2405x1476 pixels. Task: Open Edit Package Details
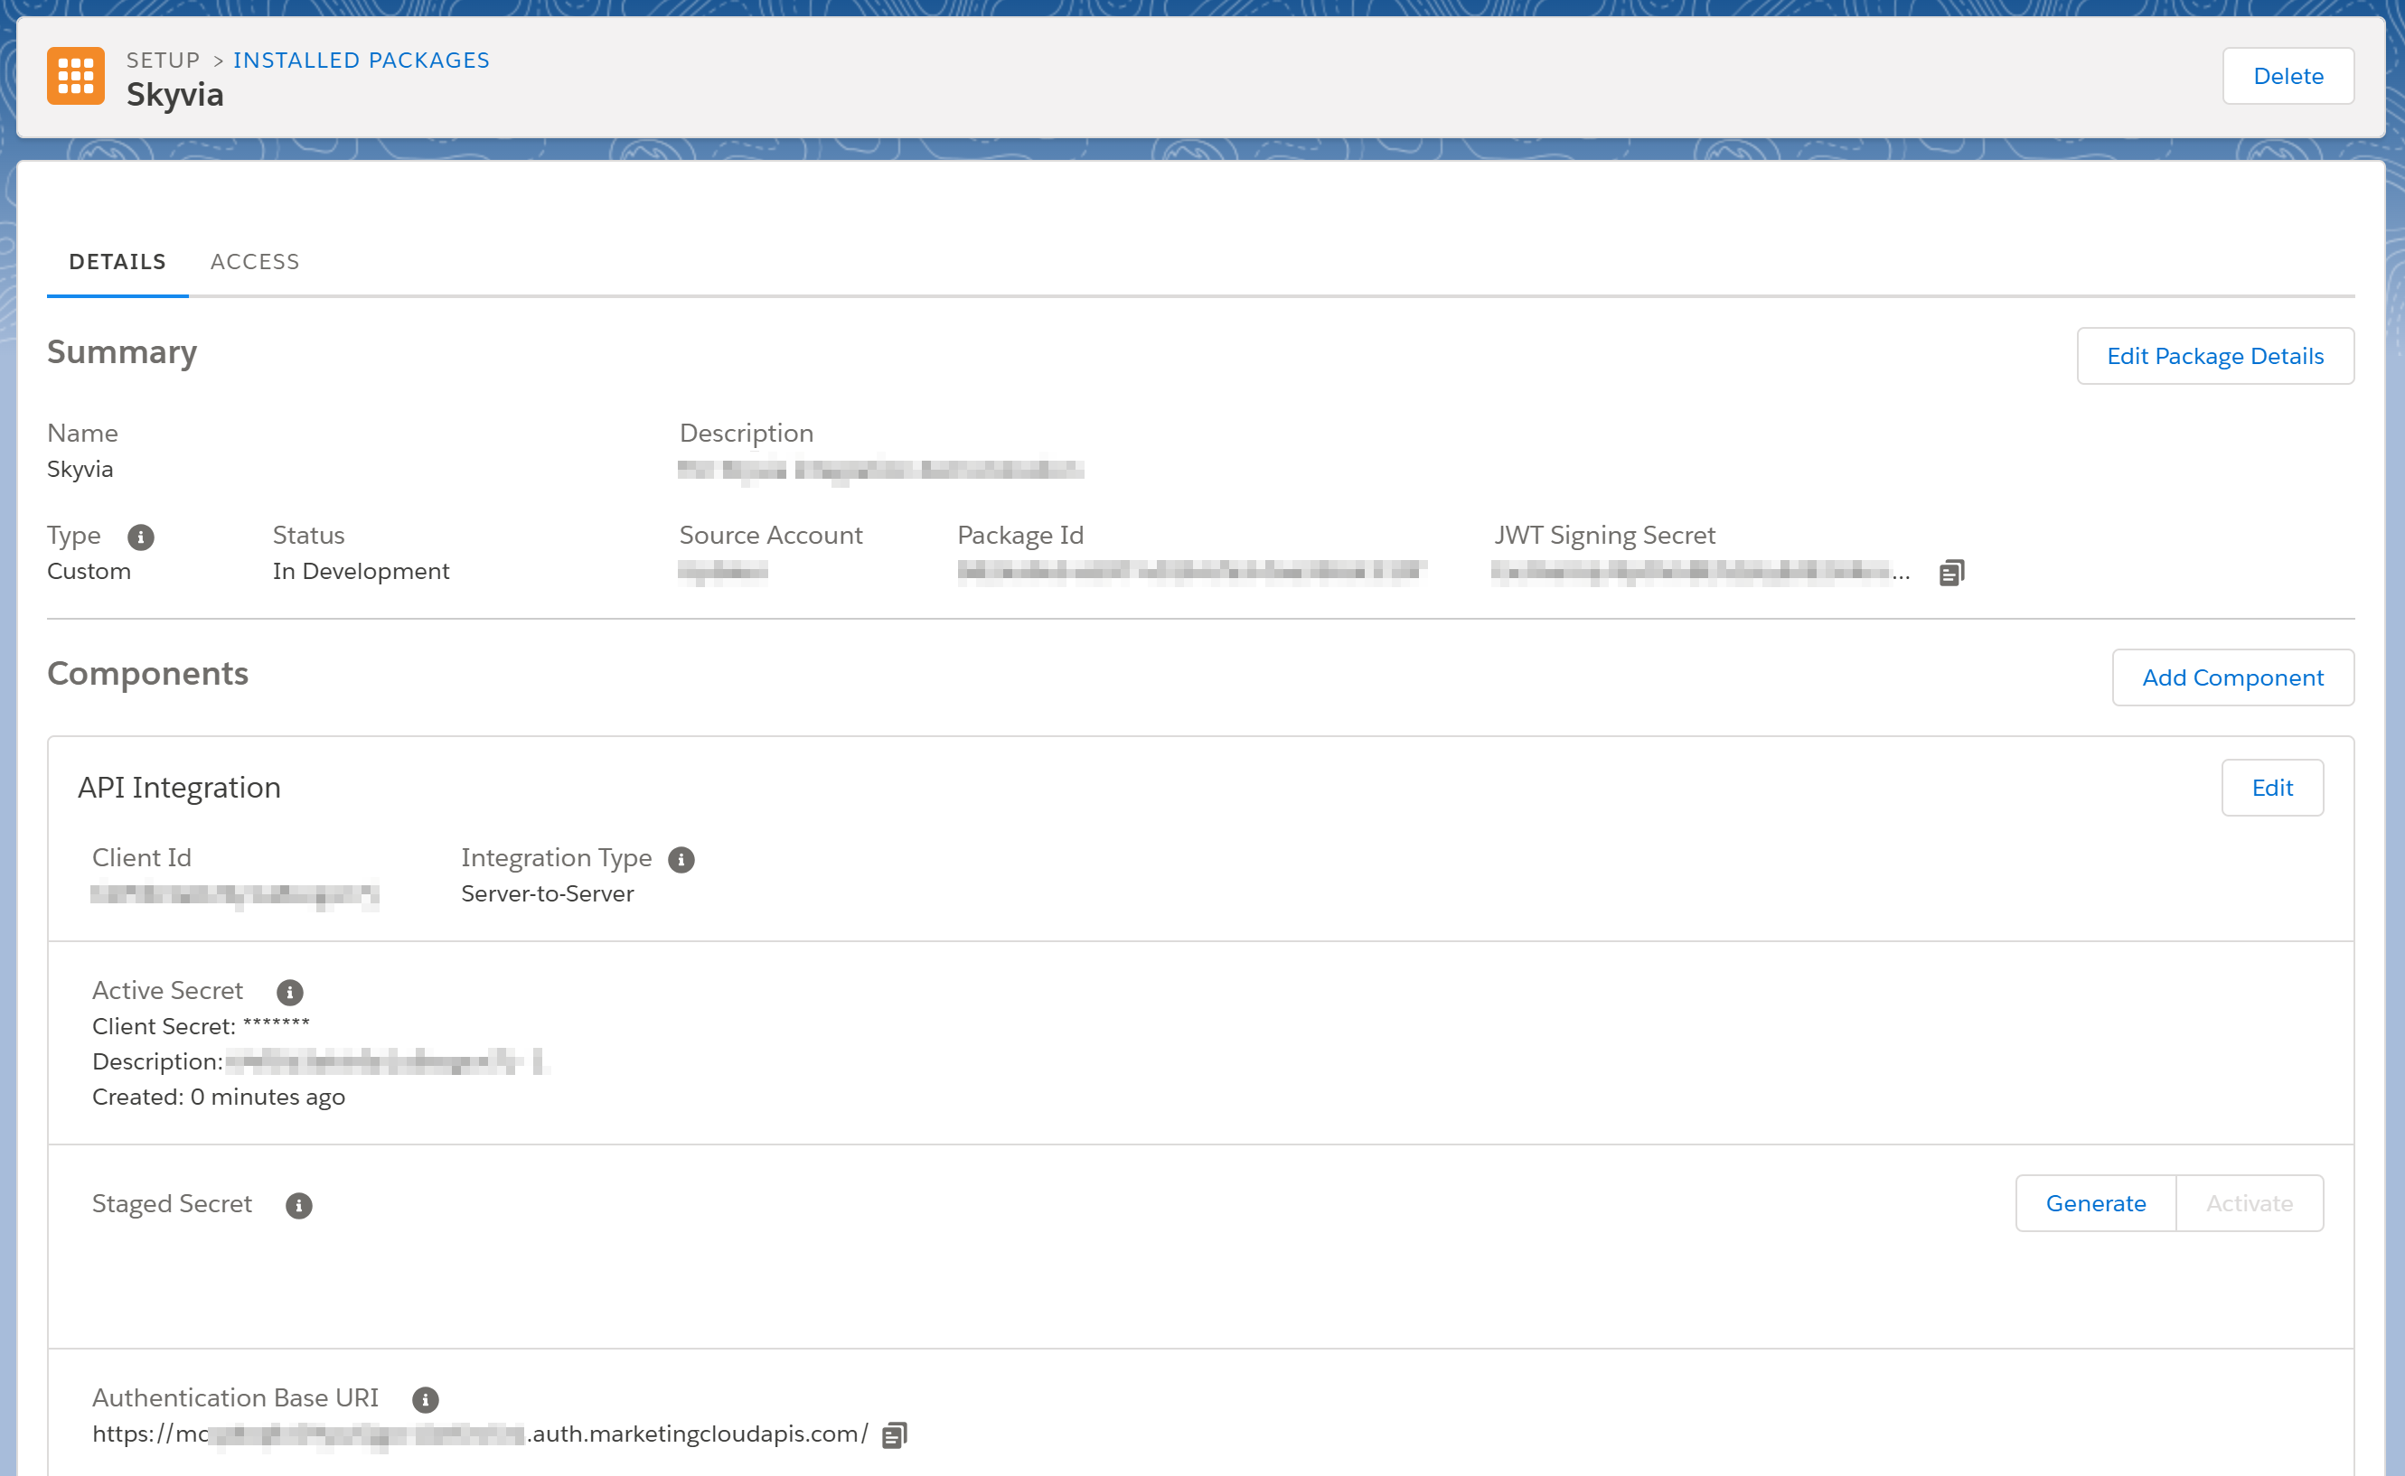[2214, 356]
